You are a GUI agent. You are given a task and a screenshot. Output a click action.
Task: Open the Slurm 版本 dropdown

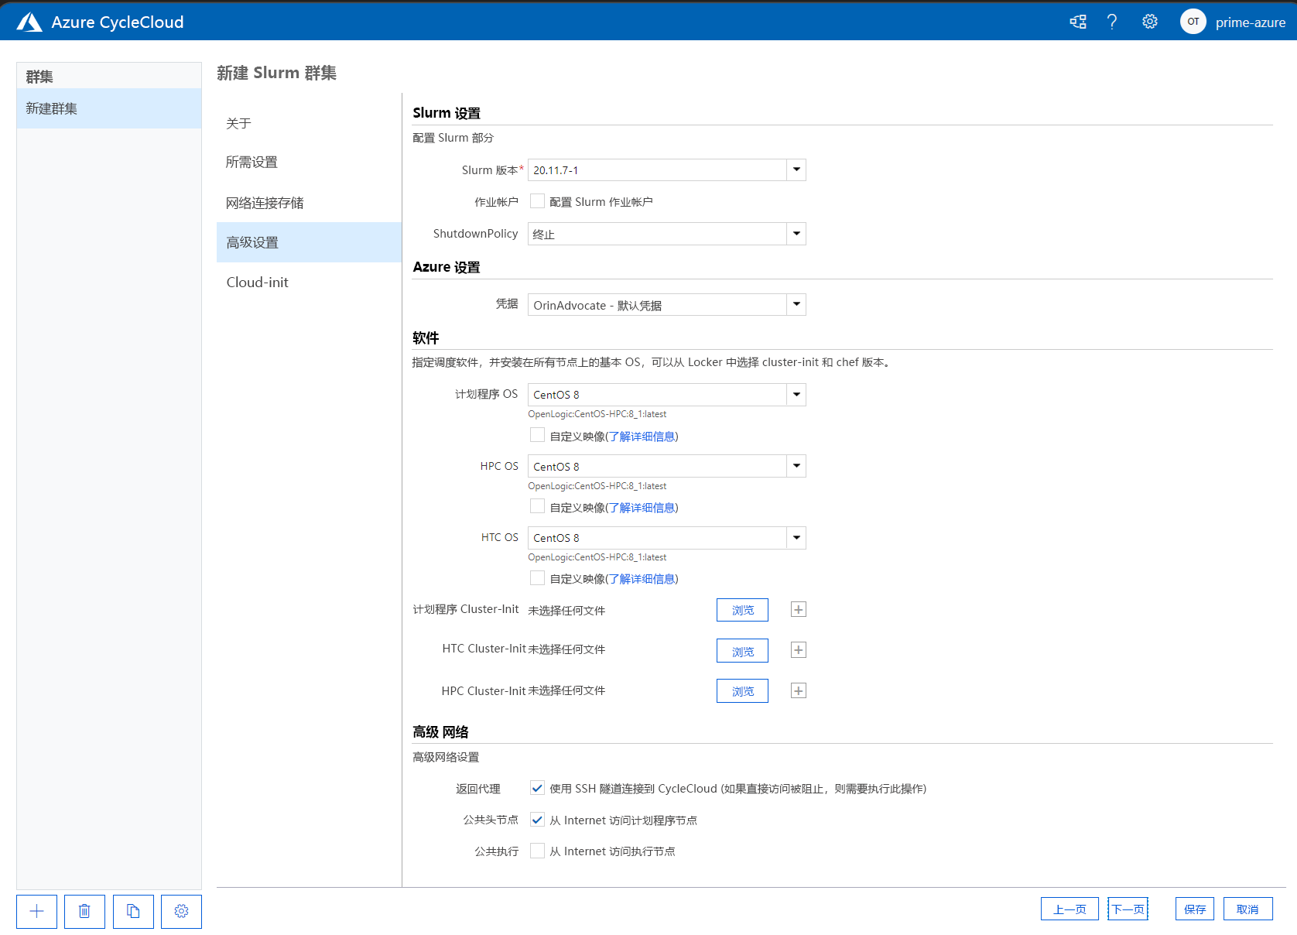click(x=796, y=170)
